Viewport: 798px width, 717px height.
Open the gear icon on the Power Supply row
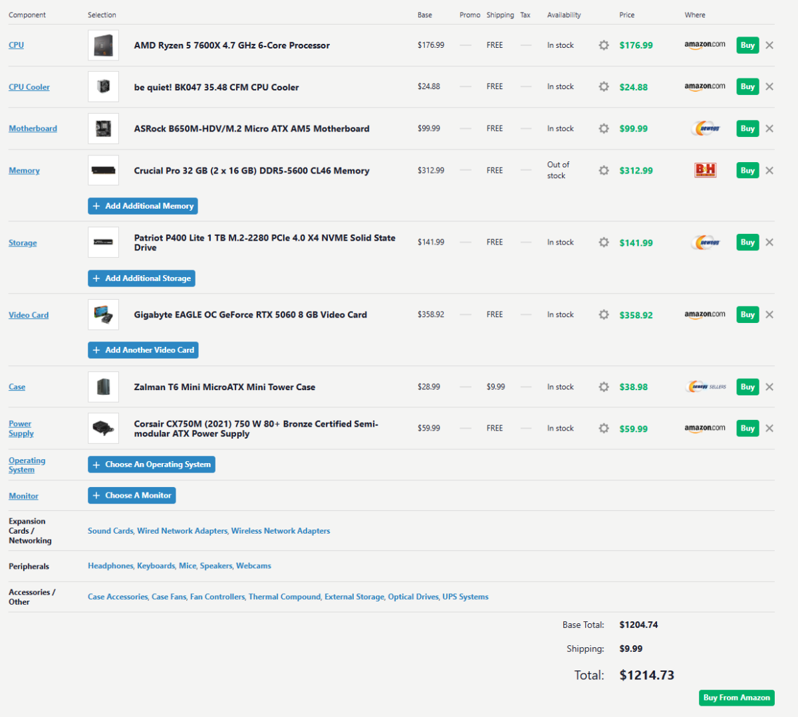(x=603, y=428)
